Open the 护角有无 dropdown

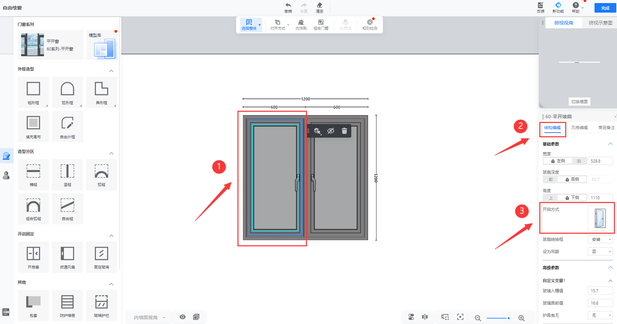click(600, 315)
